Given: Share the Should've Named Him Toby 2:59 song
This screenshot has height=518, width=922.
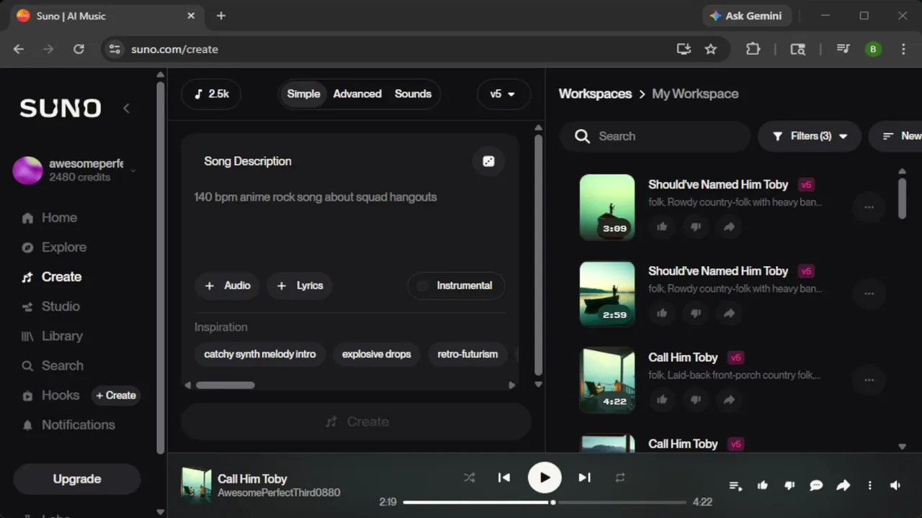Looking at the screenshot, I should [x=729, y=313].
